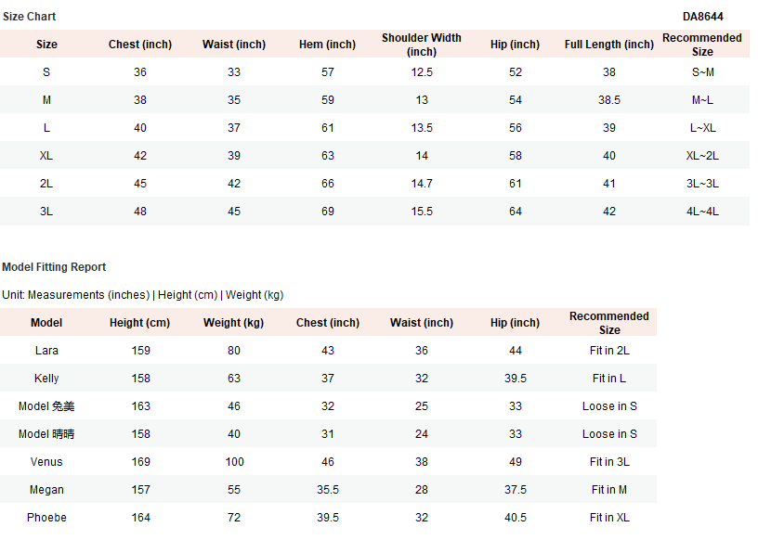Click the "S~M" recommended size cell
758x540 pixels.
702,72
